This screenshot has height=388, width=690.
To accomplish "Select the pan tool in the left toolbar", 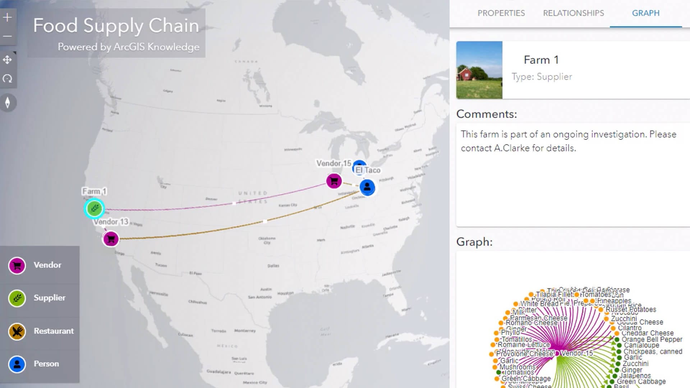I will coord(8,60).
